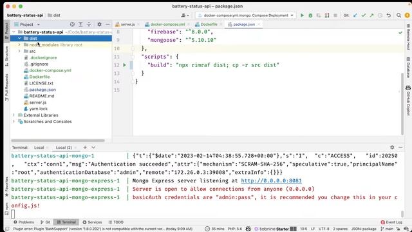Collapse all items in Project panel
This screenshot has height=232, width=412.
(89, 24)
